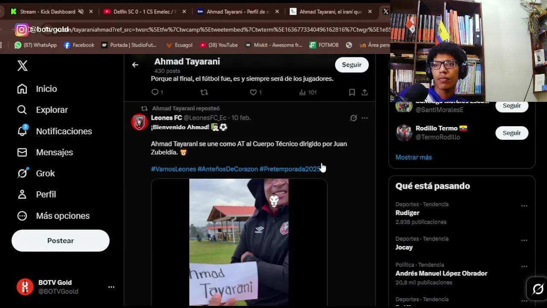Click the Postear button
Image resolution: width=547 pixels, height=308 pixels.
pos(60,240)
